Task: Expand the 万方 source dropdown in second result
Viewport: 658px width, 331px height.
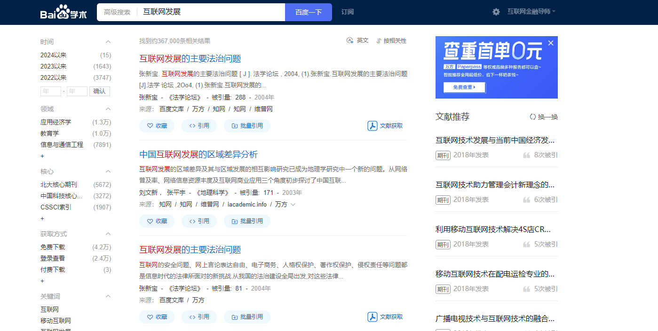Action: click(292, 204)
